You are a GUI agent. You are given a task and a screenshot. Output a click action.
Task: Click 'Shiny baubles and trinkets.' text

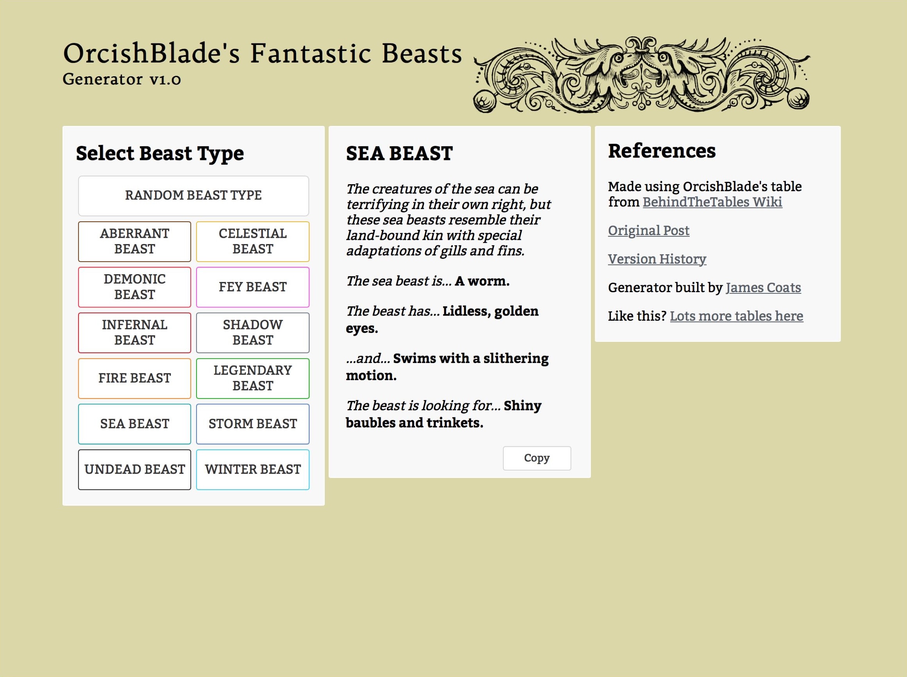444,414
